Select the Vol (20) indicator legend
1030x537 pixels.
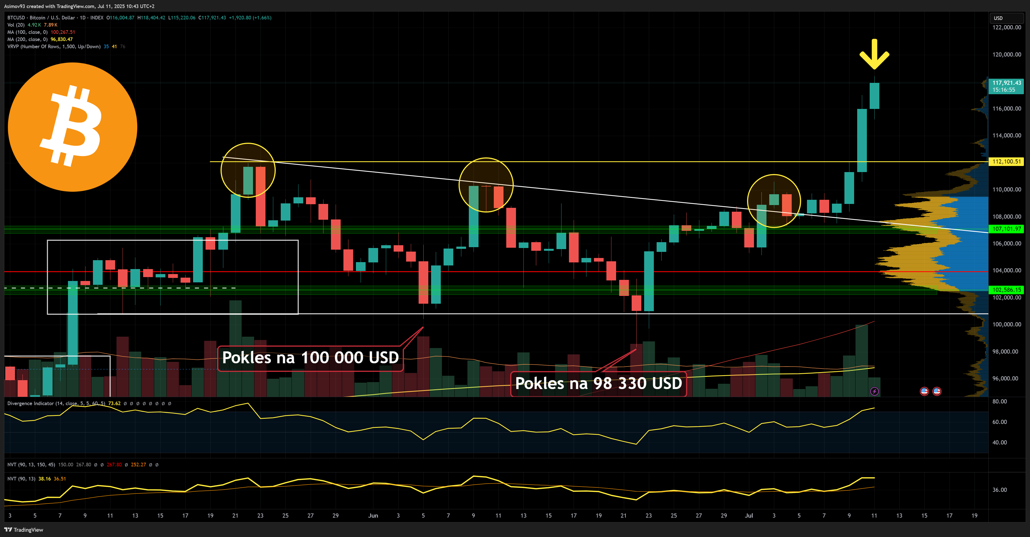coord(16,25)
